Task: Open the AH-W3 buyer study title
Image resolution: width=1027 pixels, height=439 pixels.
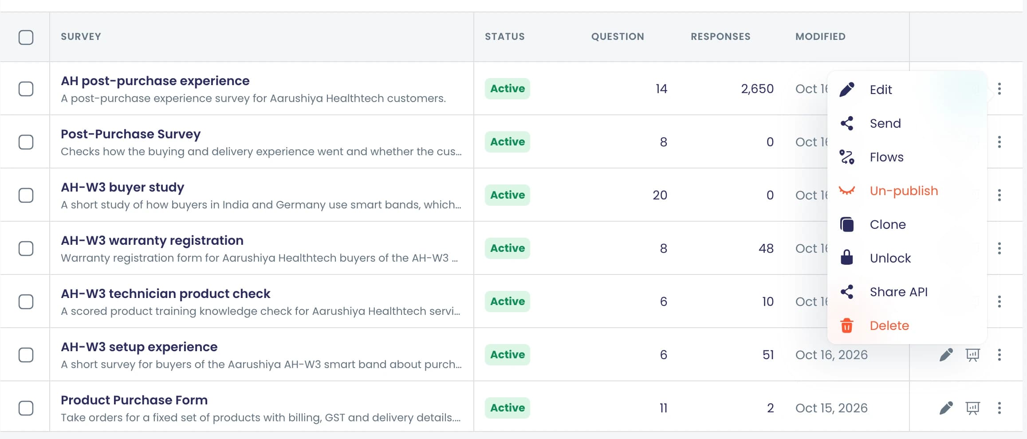Action: [122, 187]
